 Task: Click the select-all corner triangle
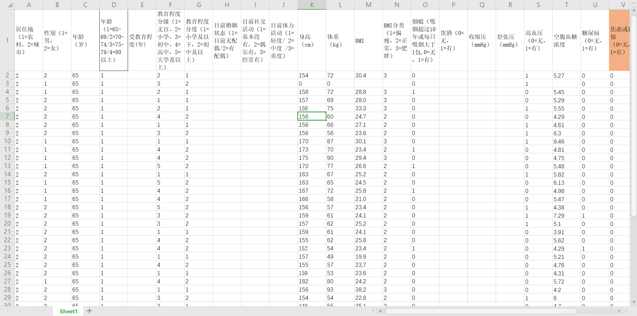coord(10,5)
